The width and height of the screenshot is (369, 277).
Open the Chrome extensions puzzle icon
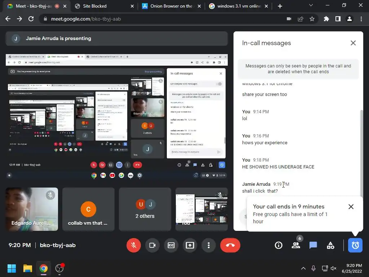click(326, 19)
